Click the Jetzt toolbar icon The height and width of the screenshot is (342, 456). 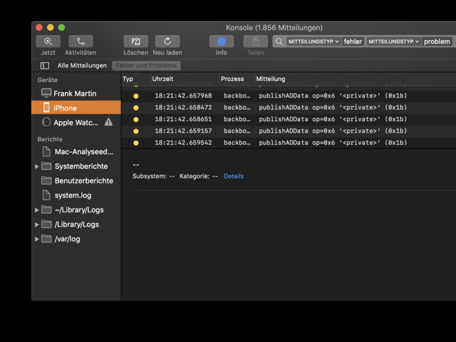pos(48,41)
